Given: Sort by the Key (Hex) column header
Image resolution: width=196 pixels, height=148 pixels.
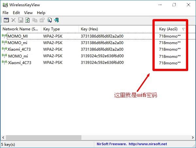Looking at the screenshot, I should 118,29.
